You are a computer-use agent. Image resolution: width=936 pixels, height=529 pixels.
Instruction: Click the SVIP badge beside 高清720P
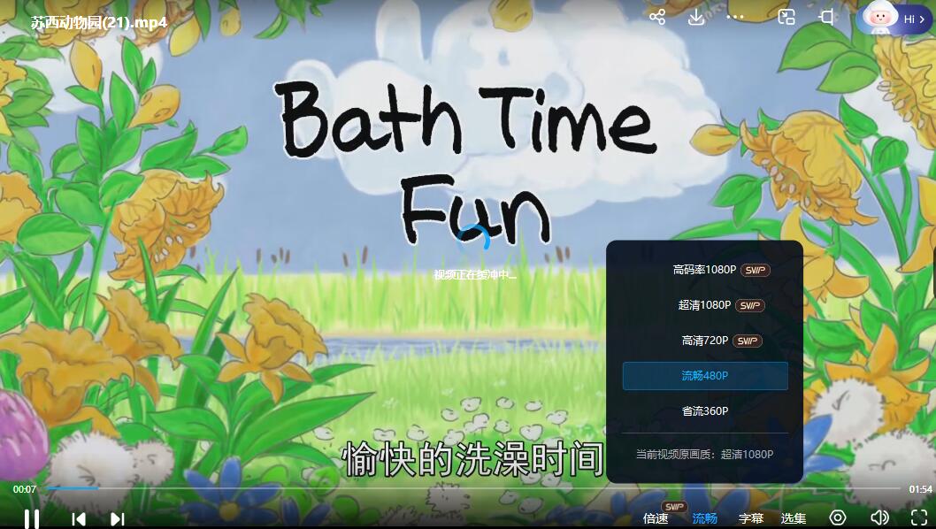[748, 341]
